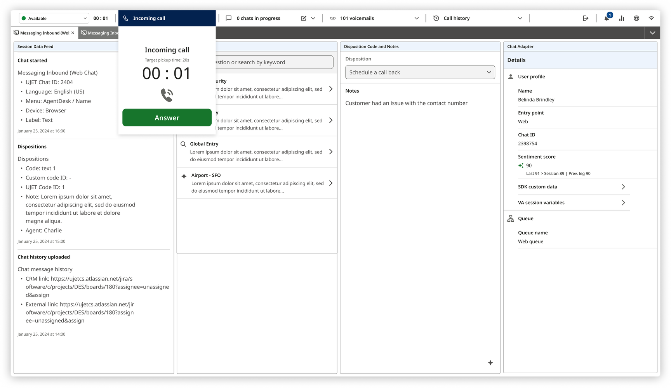Click the User profile person icon
671x388 pixels.
click(x=511, y=77)
